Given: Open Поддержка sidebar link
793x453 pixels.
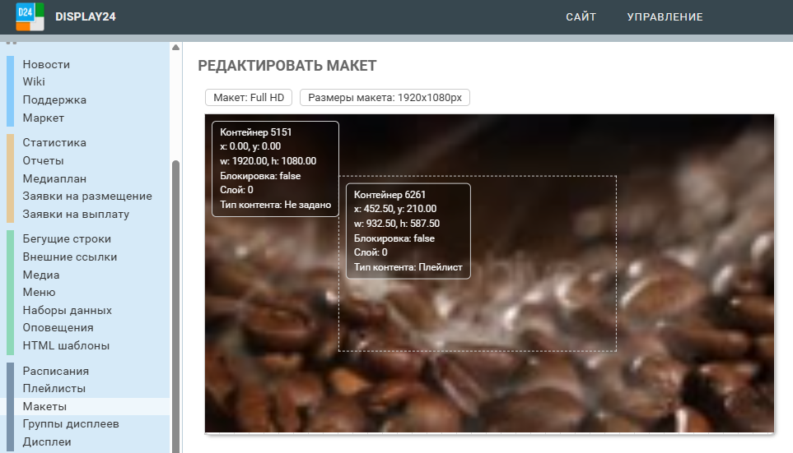Looking at the screenshot, I should click(54, 99).
